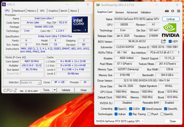
Task: Click the Core Speed value 4987.55 MHz
Action: pos(32,61)
